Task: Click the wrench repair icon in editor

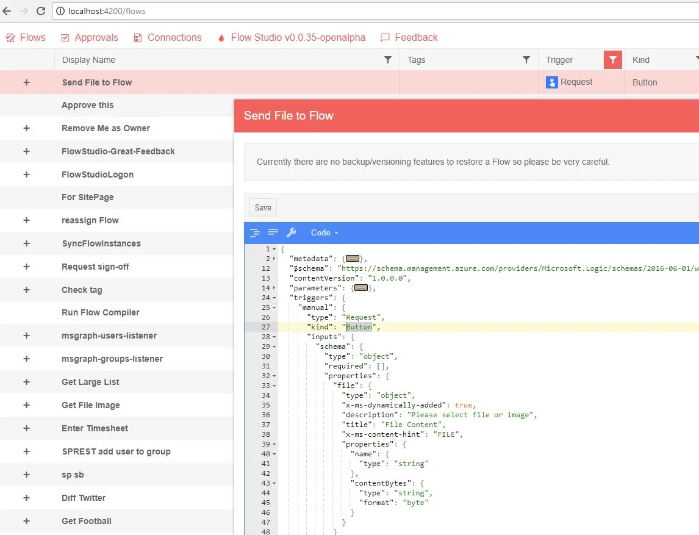Action: 292,232
